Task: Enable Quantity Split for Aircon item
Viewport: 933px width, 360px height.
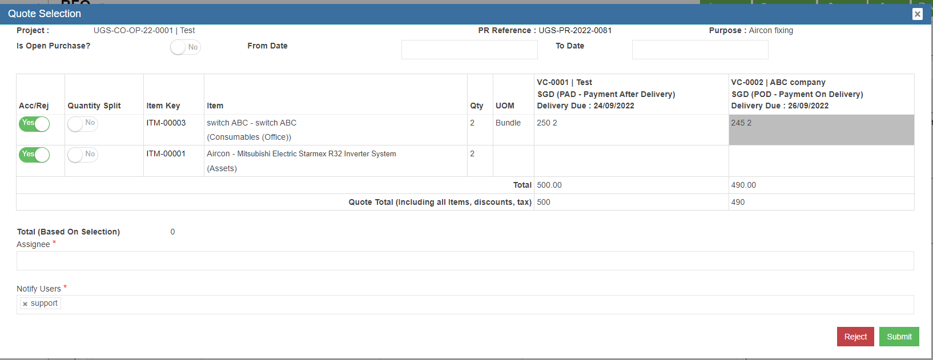Action: coord(82,155)
